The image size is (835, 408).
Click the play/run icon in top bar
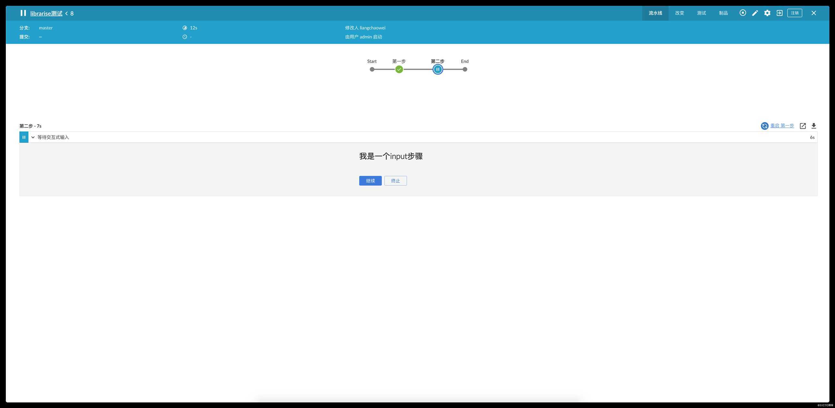point(742,13)
